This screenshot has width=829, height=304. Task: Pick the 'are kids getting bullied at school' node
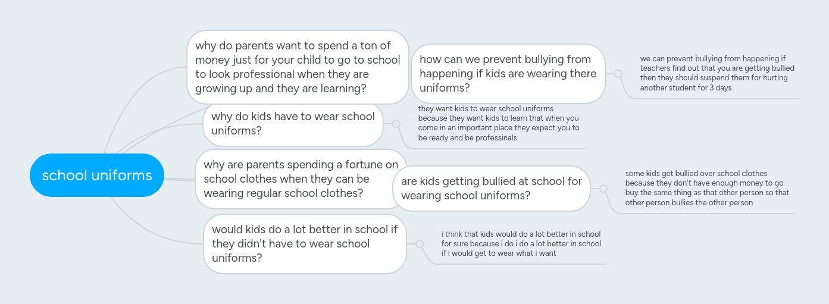click(491, 189)
